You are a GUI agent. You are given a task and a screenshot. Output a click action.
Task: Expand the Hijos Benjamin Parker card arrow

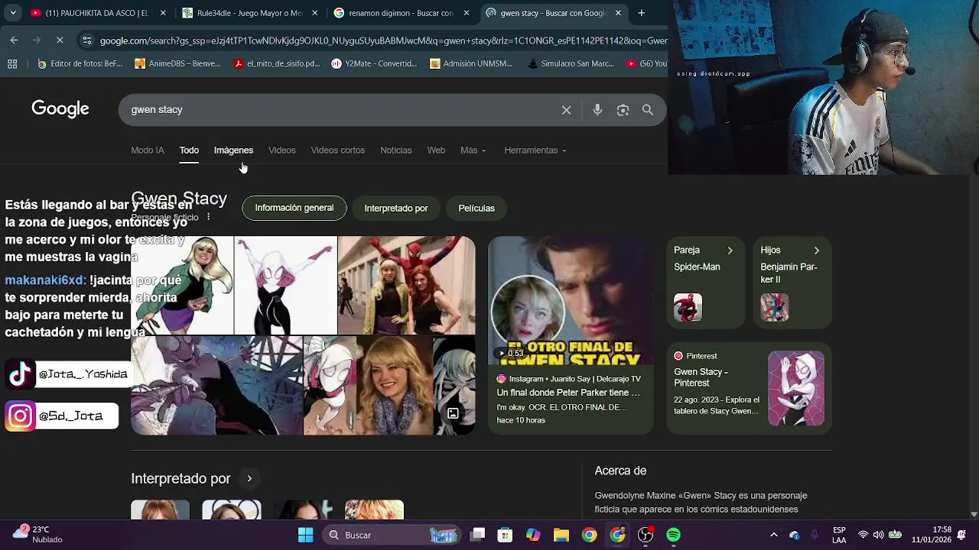click(x=817, y=251)
